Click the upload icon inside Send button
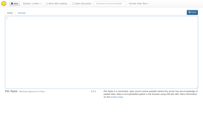Viewport: 203px width, 127px height. (x=189, y=12)
